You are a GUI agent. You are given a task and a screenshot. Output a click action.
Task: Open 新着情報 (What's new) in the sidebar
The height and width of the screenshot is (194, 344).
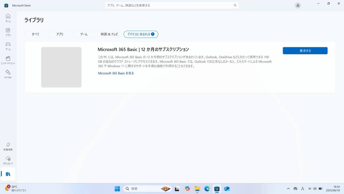pyautogui.click(x=8, y=147)
